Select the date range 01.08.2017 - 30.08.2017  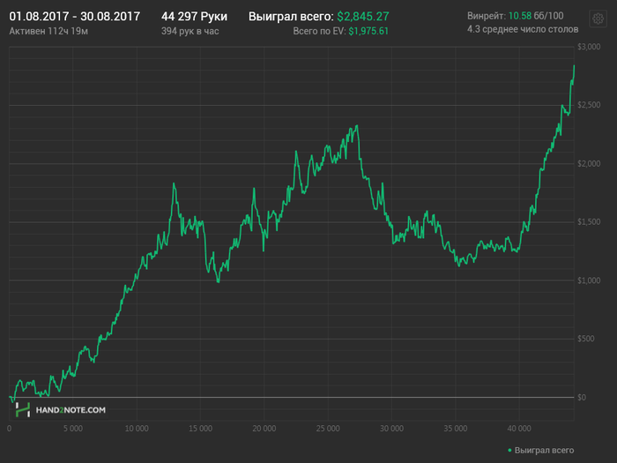click(75, 17)
